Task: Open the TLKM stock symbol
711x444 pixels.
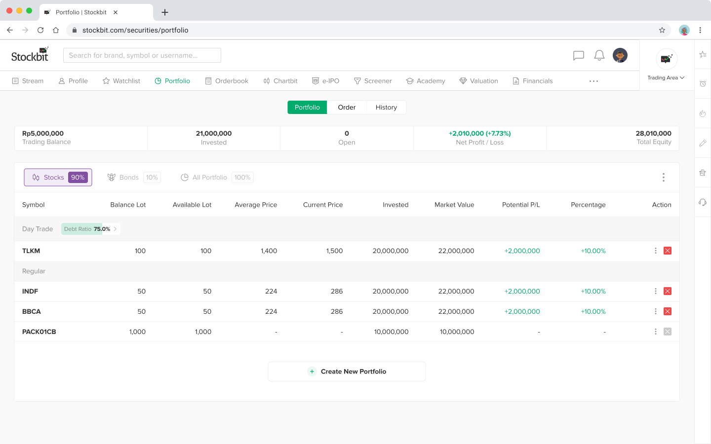Action: [x=31, y=251]
